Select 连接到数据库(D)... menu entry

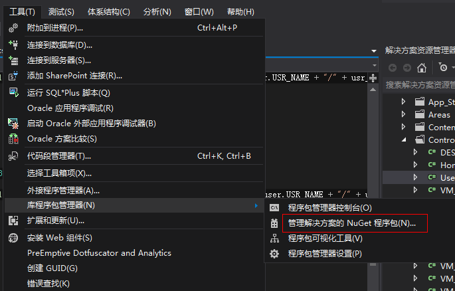tap(134, 45)
